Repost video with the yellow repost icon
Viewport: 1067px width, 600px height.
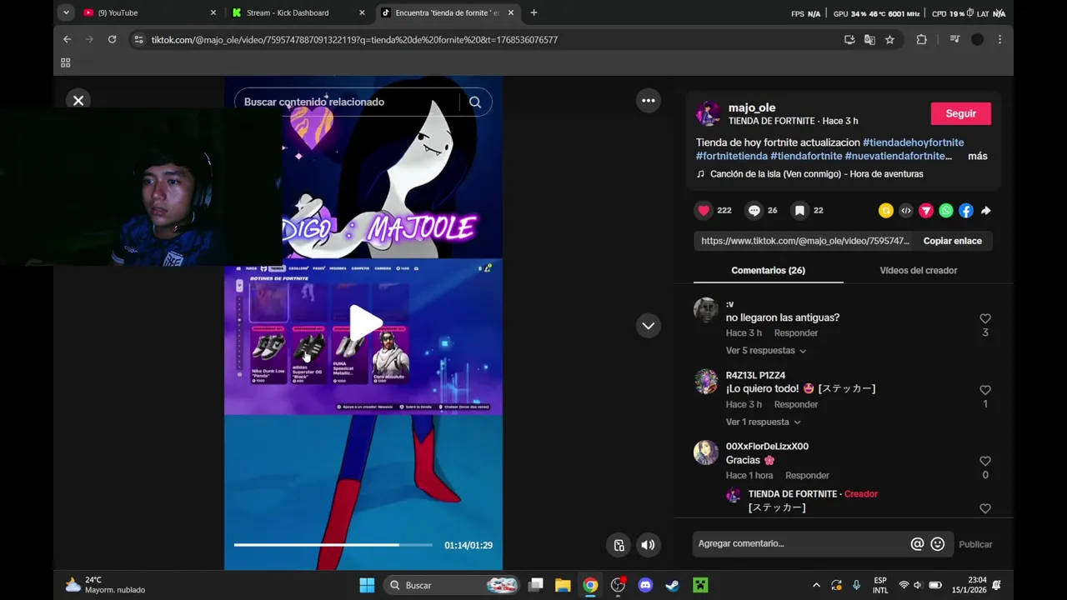886,211
